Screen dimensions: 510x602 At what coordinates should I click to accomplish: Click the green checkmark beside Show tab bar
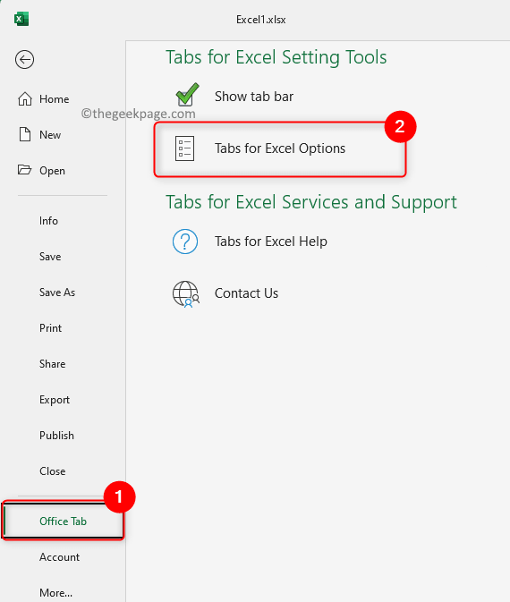(x=187, y=95)
